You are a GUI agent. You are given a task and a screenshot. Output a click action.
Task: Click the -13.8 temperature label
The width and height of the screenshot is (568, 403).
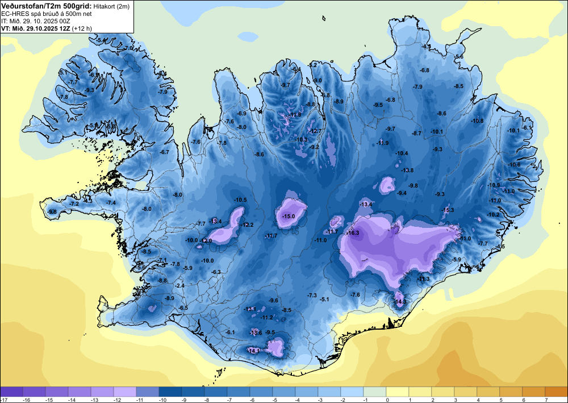407,170
